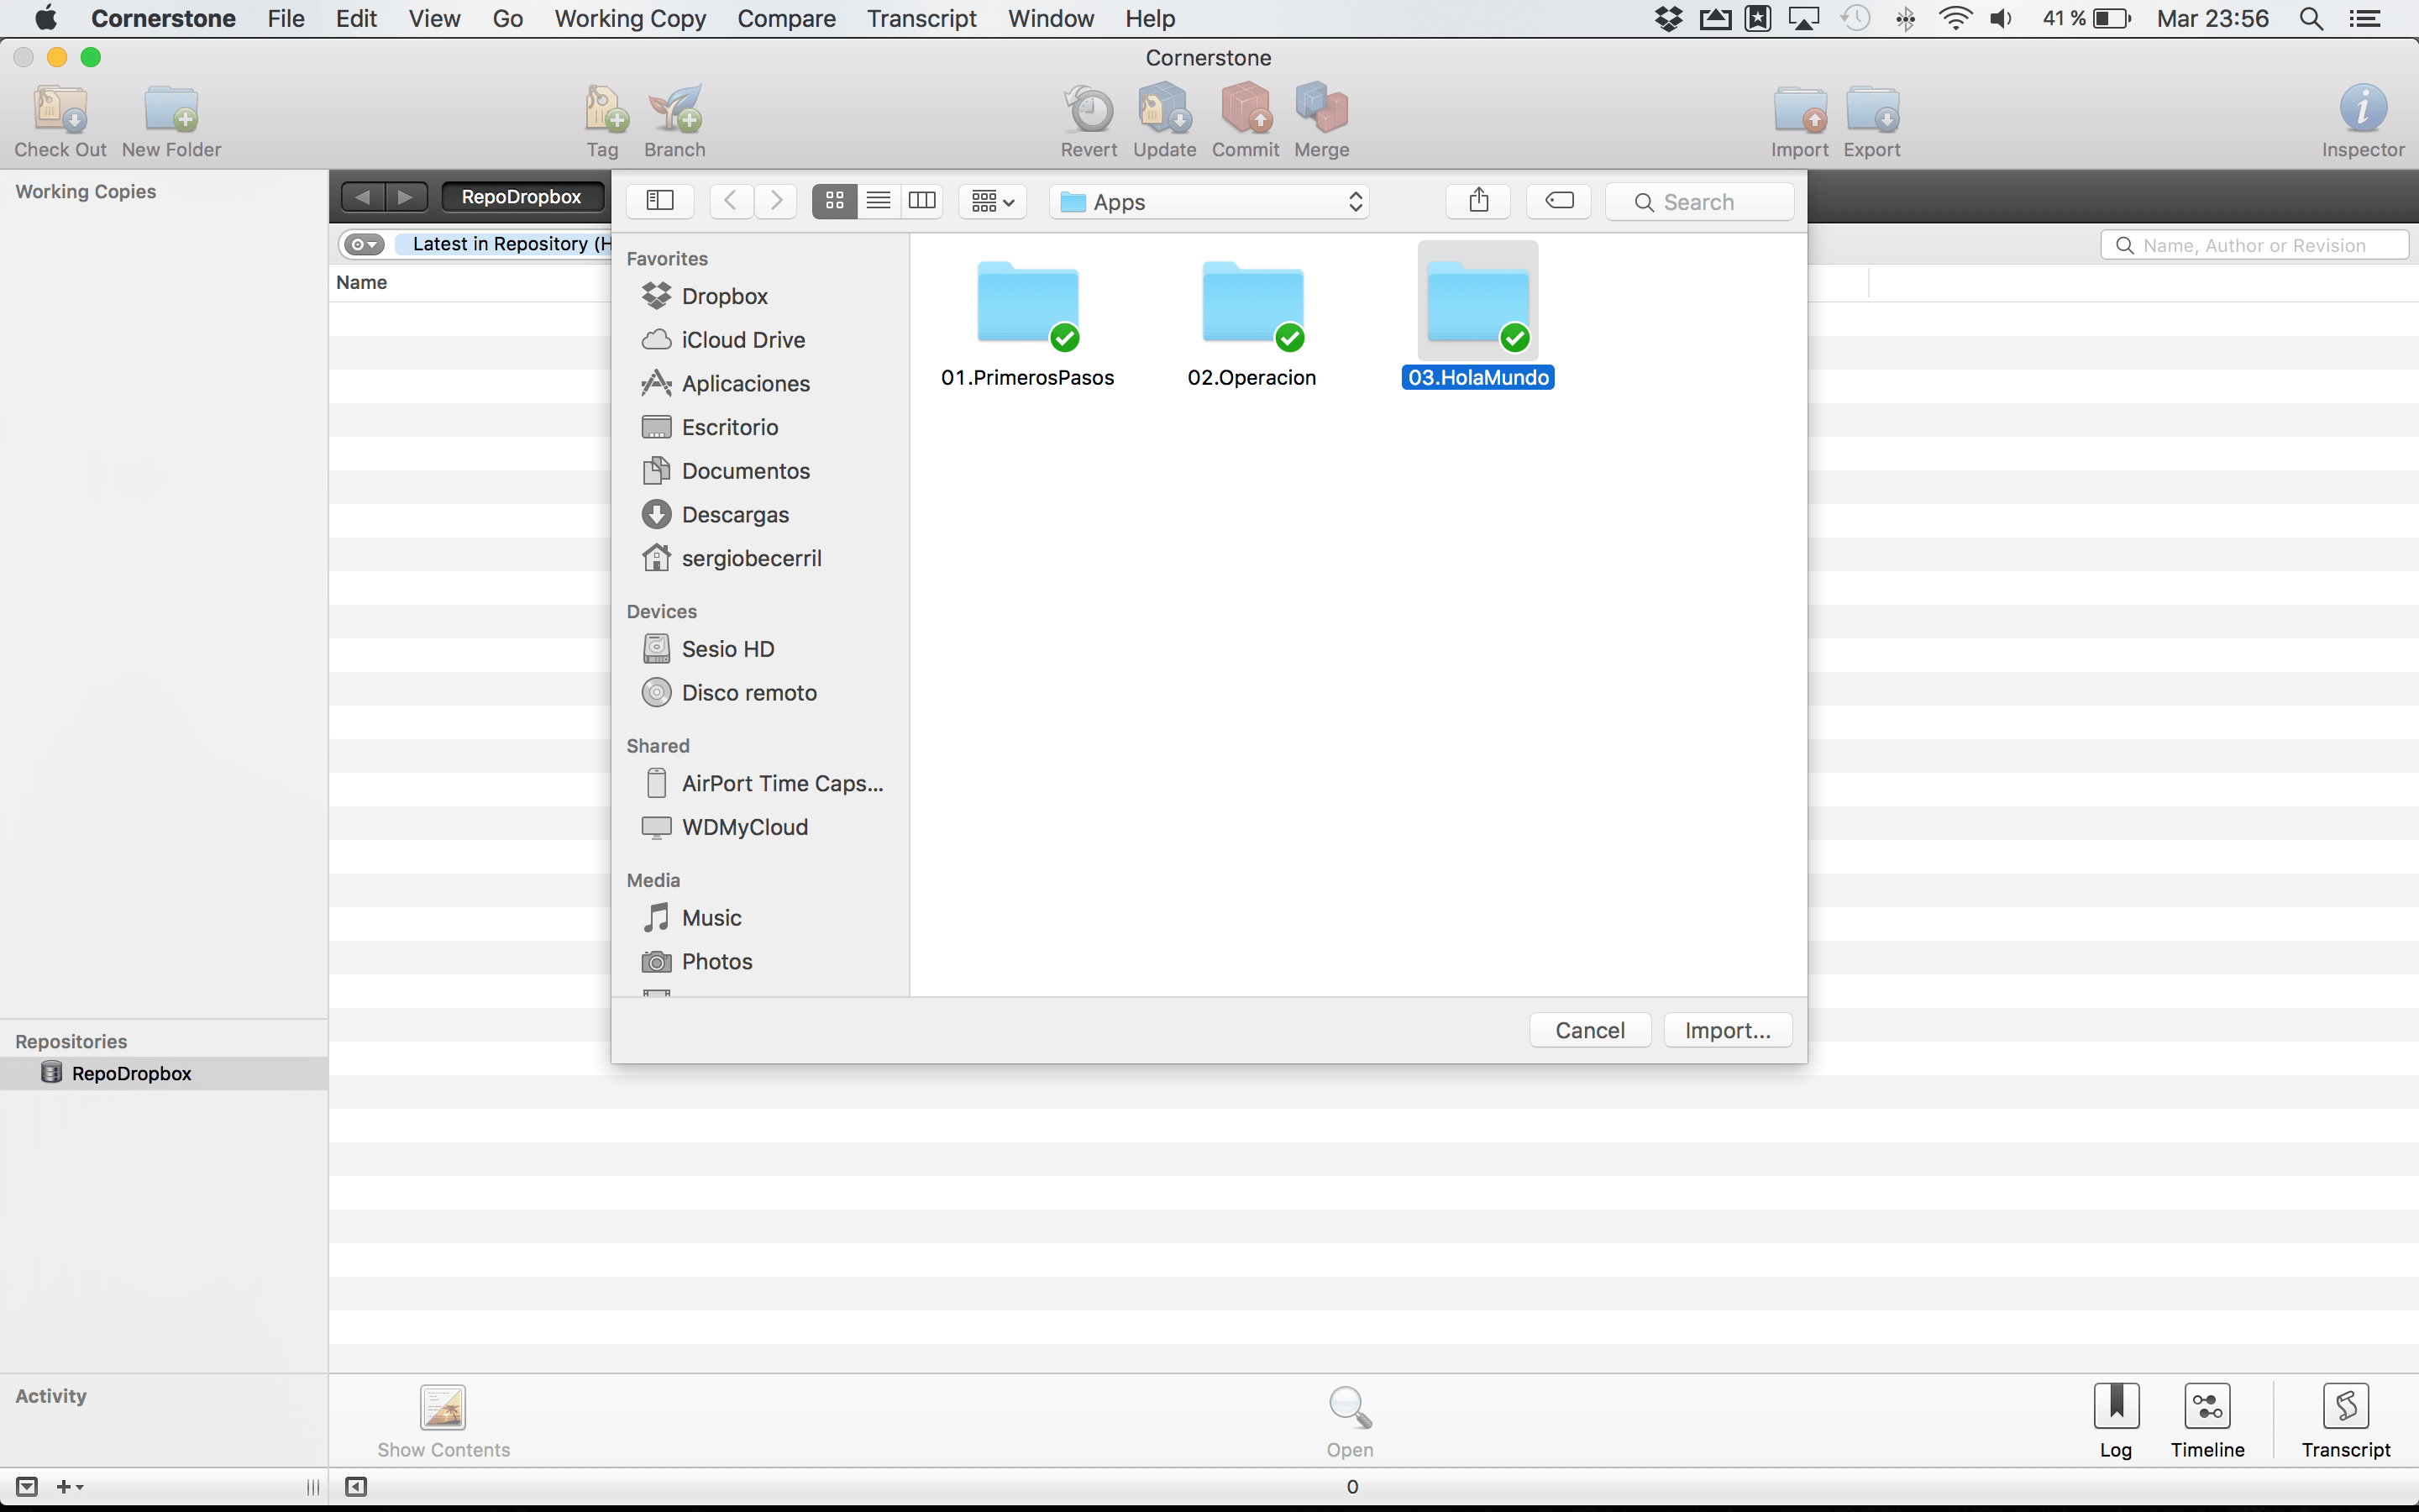Click the New Folder toolbar icon
The height and width of the screenshot is (1512, 2419).
coord(171,108)
